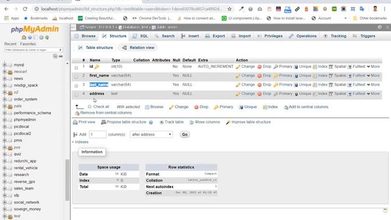Drop the first_name column
391x220 pixels.
(265, 76)
